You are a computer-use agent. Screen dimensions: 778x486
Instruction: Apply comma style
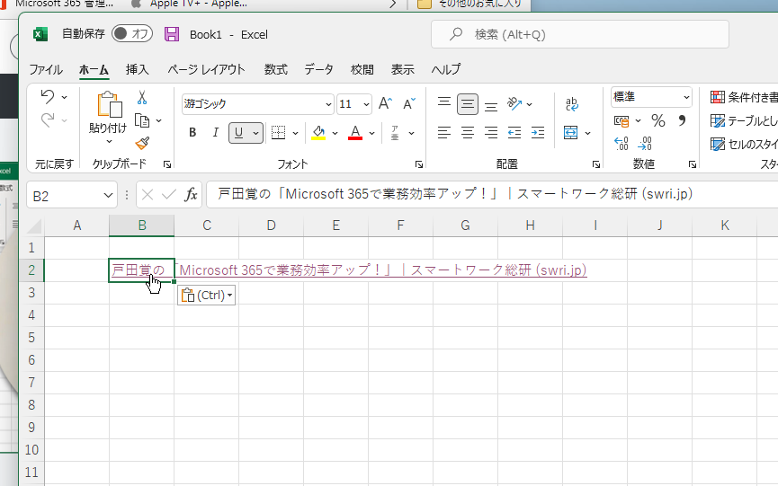[x=683, y=120]
